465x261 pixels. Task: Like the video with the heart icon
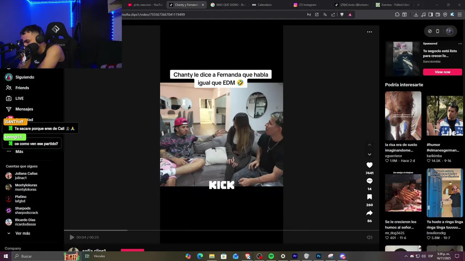(369, 165)
